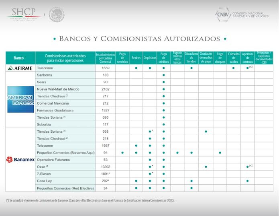The height and width of the screenshot is (216, 279).
Task: Click the Circulación de medios dot for Banamex Tiendas Soriana
Action: [206, 132]
